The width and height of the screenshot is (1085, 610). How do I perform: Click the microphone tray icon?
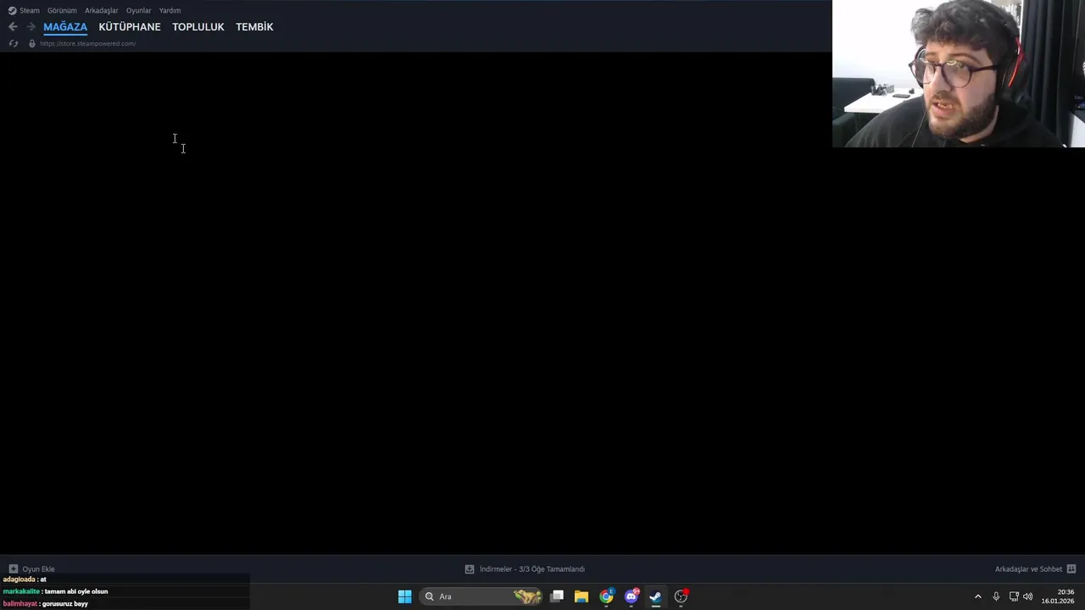pos(996,596)
